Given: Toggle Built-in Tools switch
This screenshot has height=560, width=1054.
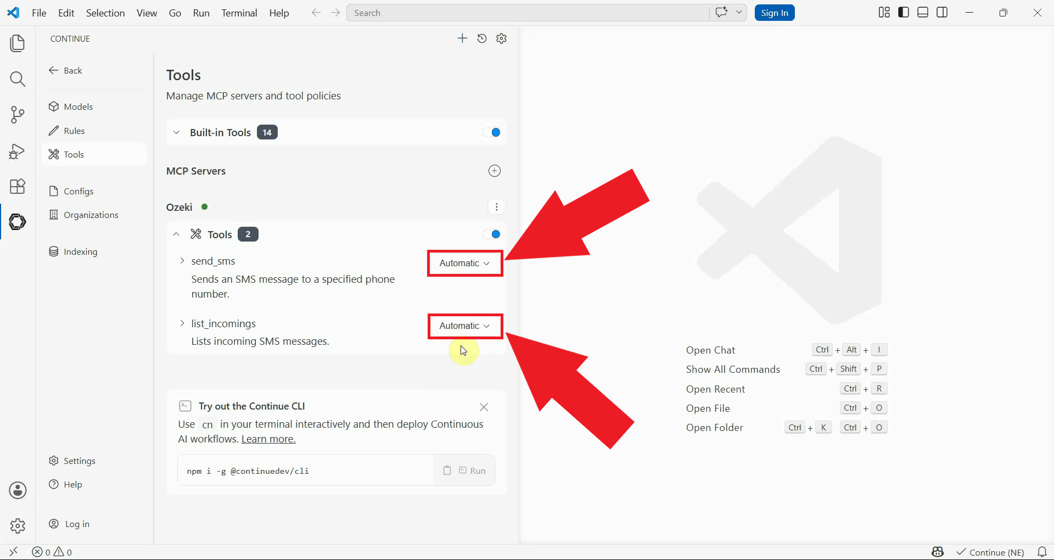Looking at the screenshot, I should (x=492, y=132).
